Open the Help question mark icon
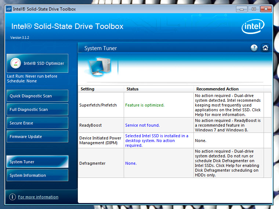This screenshot has width=279, height=209. click(x=254, y=48)
